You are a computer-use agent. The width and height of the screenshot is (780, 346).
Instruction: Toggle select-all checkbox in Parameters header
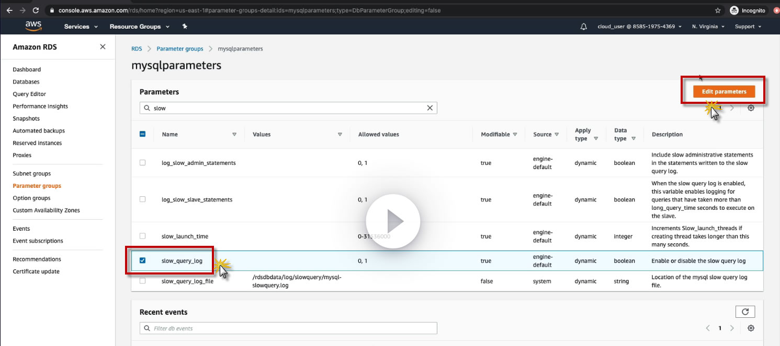(x=142, y=134)
